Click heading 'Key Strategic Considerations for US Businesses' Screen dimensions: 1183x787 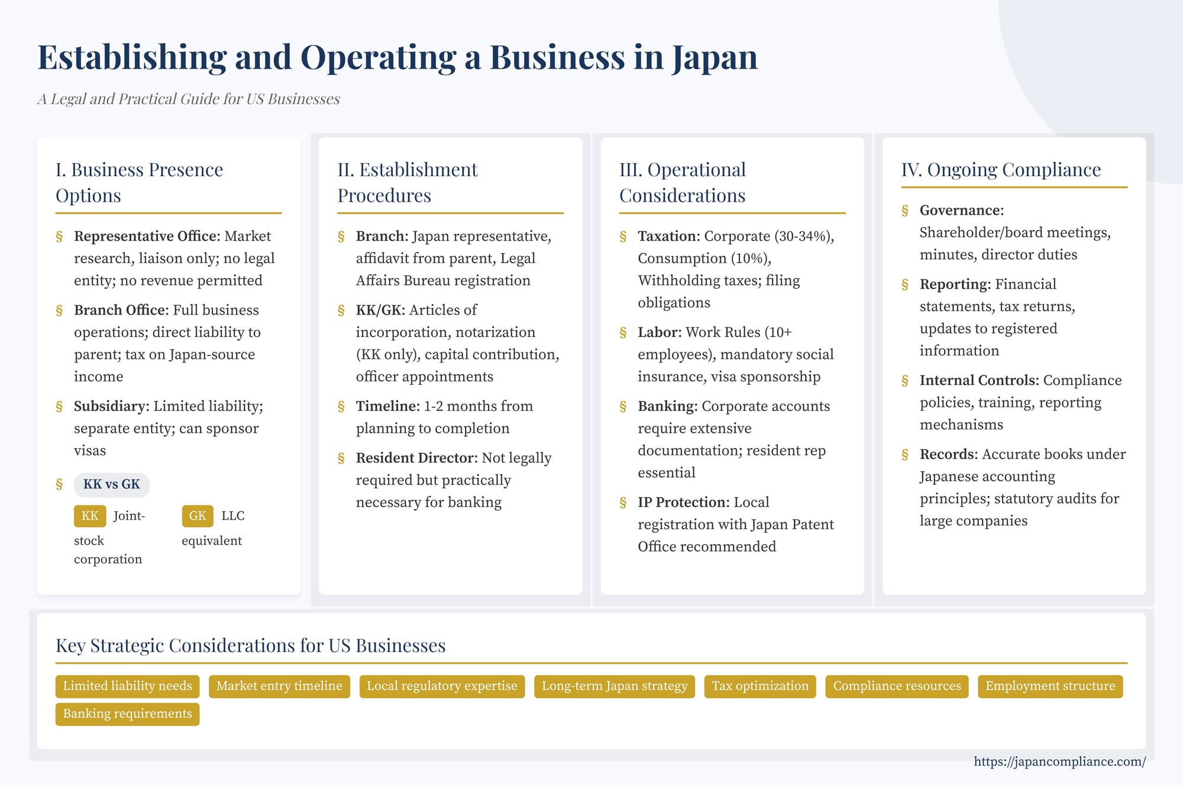pyautogui.click(x=251, y=646)
